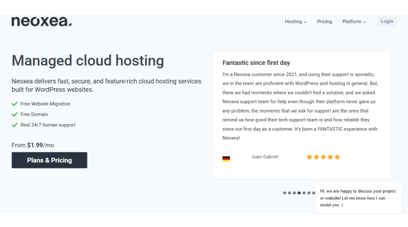The width and height of the screenshot is (408, 227).
Task: Click the German flag icon in testimonial
Action: pyautogui.click(x=226, y=159)
